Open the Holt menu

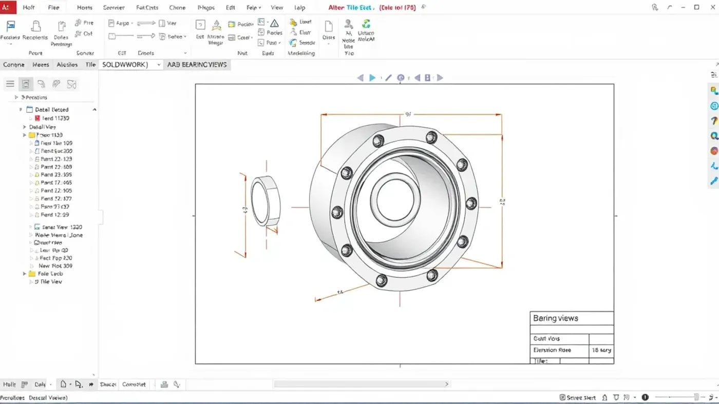pyautogui.click(x=29, y=8)
